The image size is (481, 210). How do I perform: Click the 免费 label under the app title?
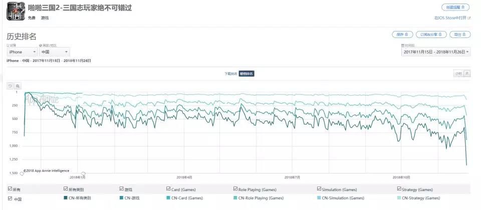tap(32, 18)
